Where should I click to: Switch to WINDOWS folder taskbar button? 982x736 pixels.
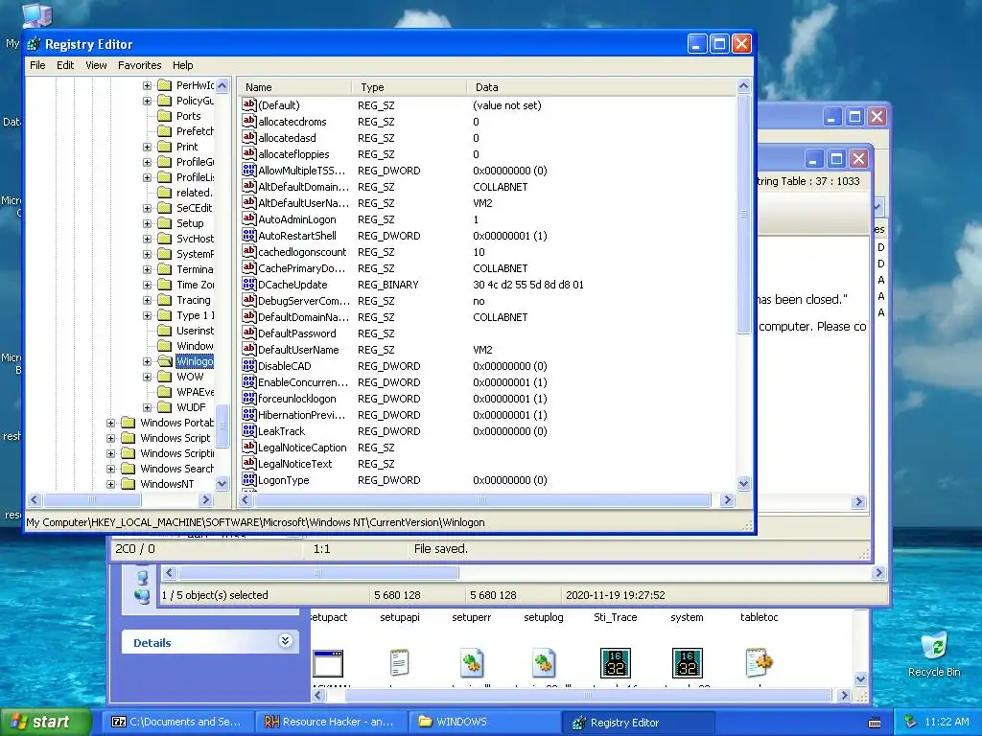point(484,722)
